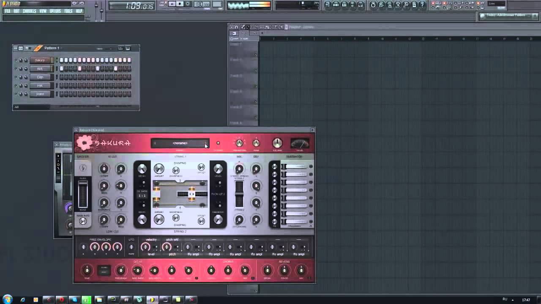Select the Clap channel button
Screen dimensions: 541x304
click(40, 77)
